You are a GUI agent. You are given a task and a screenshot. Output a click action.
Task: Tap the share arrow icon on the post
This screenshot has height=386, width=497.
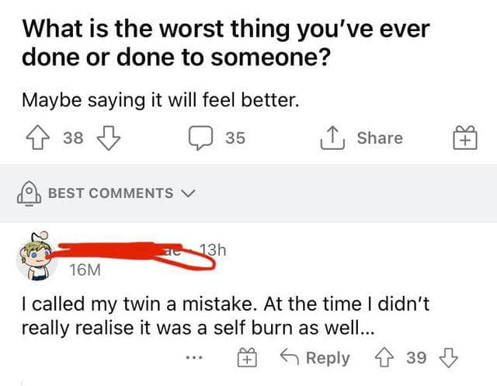coord(332,137)
